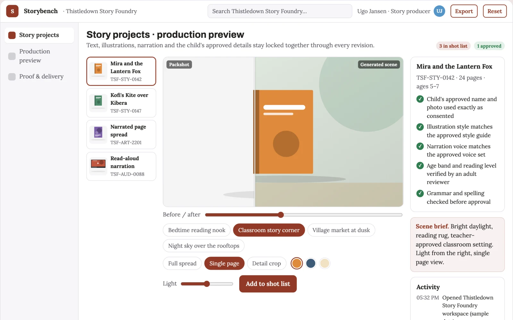
Task: Click the comparison divider line in preview
Action: click(x=255, y=132)
